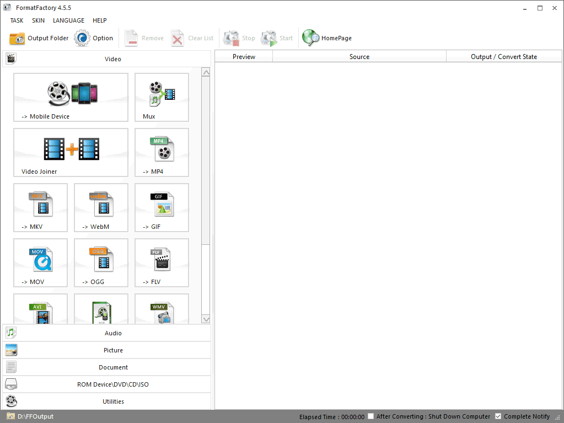The height and width of the screenshot is (423, 564).
Task: Choose the Mobile Device conversion tile
Action: click(x=71, y=98)
